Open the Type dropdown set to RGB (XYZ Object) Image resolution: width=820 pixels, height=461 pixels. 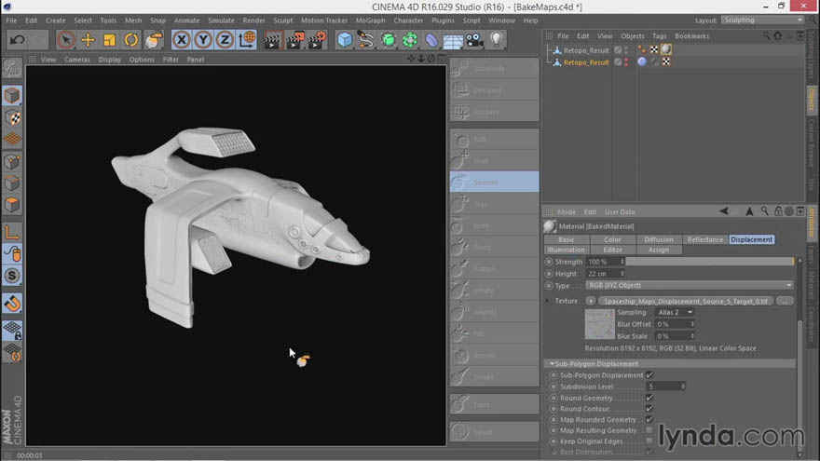689,285
